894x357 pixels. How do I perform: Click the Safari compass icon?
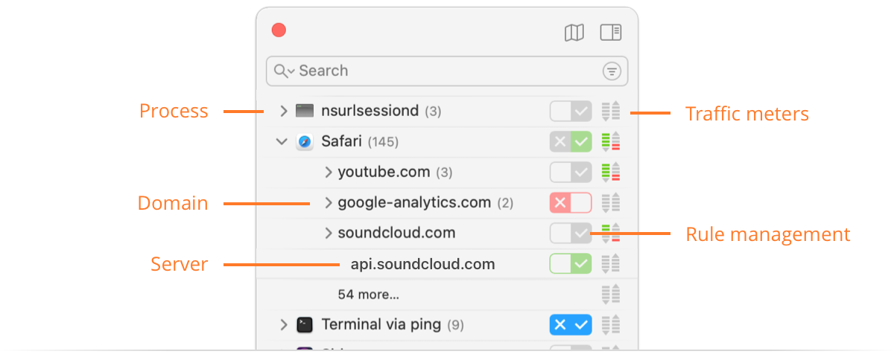pos(305,141)
